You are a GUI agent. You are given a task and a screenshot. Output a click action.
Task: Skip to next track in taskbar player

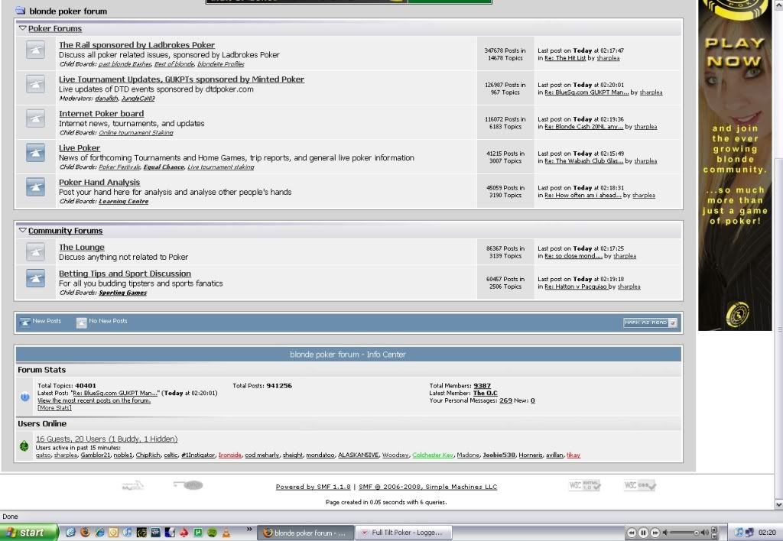click(655, 533)
